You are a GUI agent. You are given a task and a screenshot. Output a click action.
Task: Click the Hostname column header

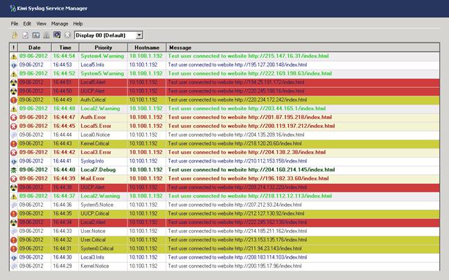(x=146, y=47)
